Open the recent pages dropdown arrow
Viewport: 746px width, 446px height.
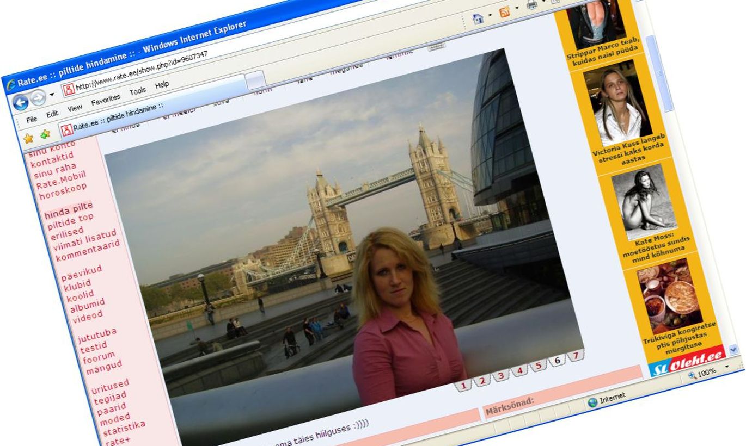coord(52,95)
